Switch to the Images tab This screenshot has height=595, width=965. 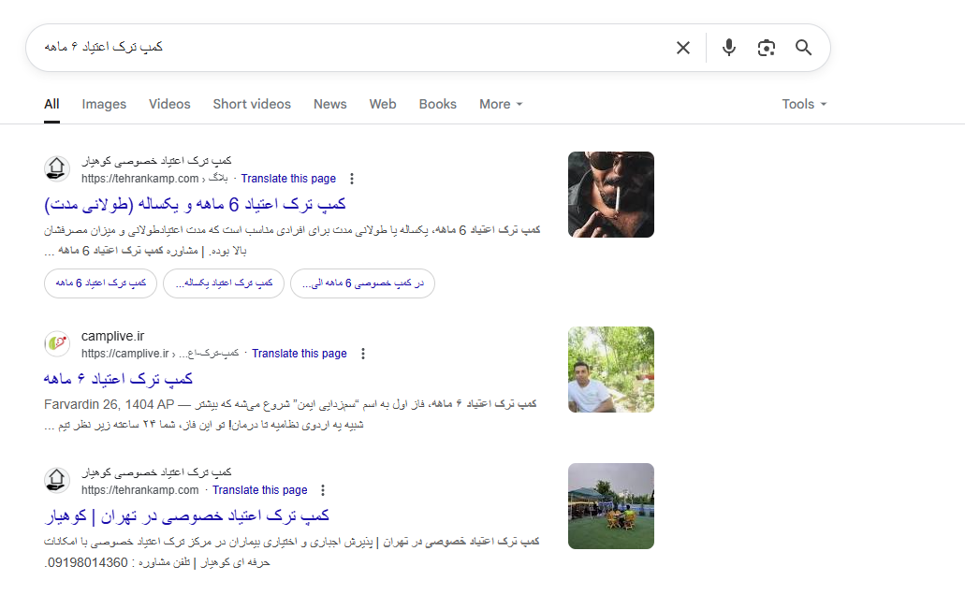[104, 104]
